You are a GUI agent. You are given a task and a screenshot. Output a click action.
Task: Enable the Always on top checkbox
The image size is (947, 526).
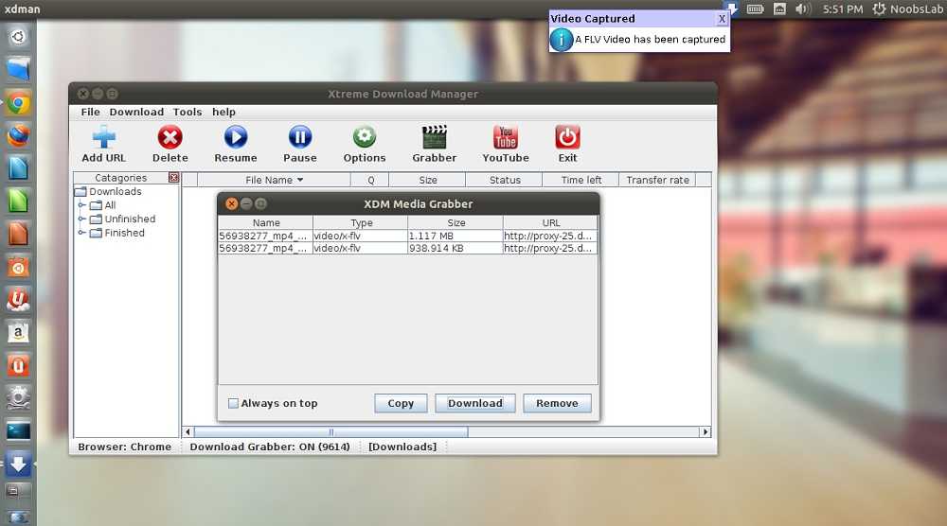[233, 403]
